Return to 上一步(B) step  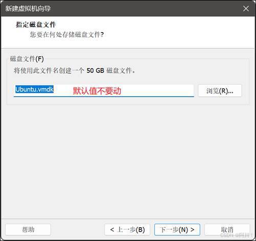coord(127,230)
